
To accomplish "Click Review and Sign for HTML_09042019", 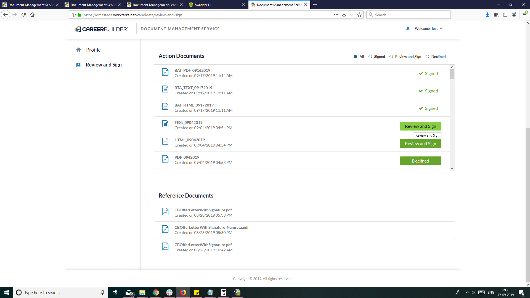I will pyautogui.click(x=420, y=143).
